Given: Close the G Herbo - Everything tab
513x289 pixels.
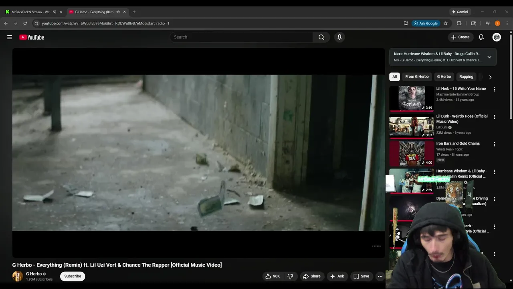Looking at the screenshot, I should pos(125,12).
